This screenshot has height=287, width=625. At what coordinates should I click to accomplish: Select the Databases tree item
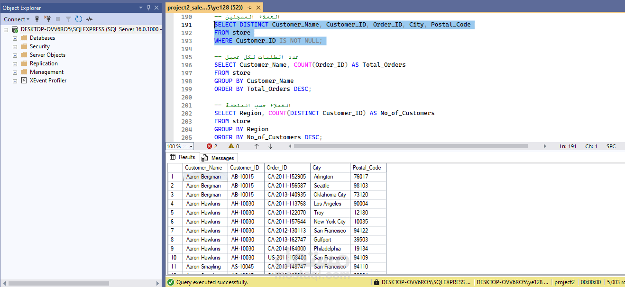(x=42, y=38)
